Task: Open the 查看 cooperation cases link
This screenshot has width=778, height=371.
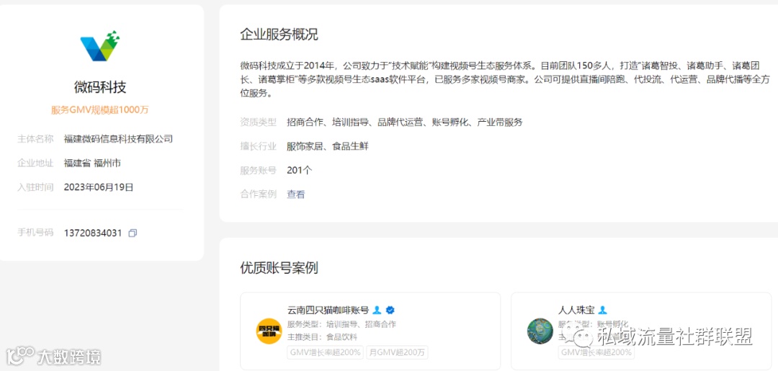Action: click(x=296, y=195)
